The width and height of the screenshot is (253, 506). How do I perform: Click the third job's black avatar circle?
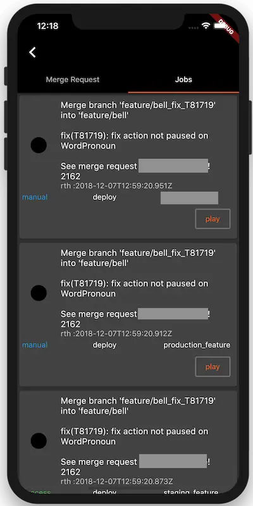(39, 441)
